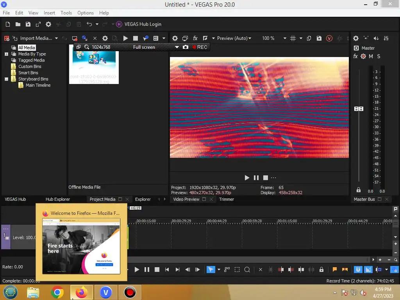
Task: Click the Get Media from web icon
Action: tap(84, 38)
